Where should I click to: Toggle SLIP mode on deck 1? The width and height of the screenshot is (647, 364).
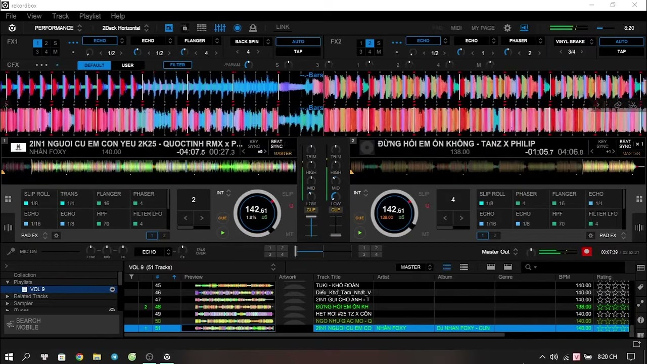point(288,194)
